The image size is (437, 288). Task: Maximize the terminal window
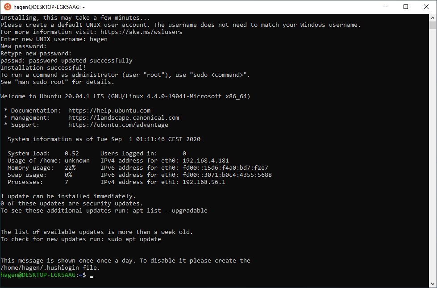pos(406,7)
